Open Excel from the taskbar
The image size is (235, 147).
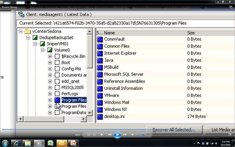(x=51, y=143)
